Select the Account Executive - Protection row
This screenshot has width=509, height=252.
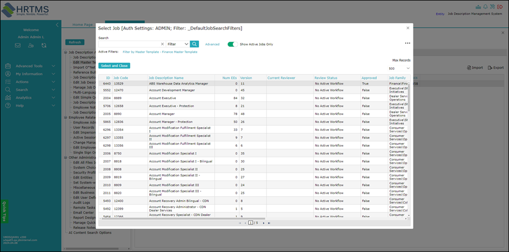[x=253, y=106]
